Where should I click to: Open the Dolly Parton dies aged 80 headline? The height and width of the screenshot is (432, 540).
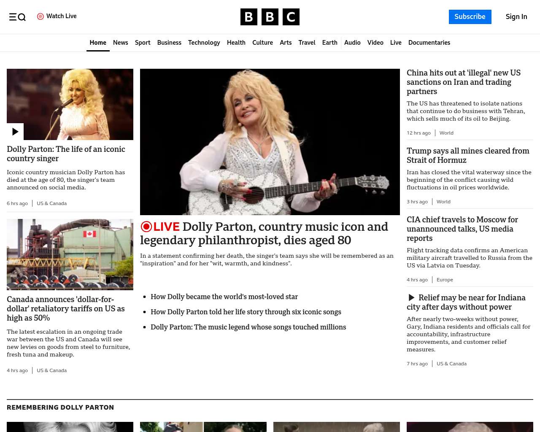click(x=264, y=233)
